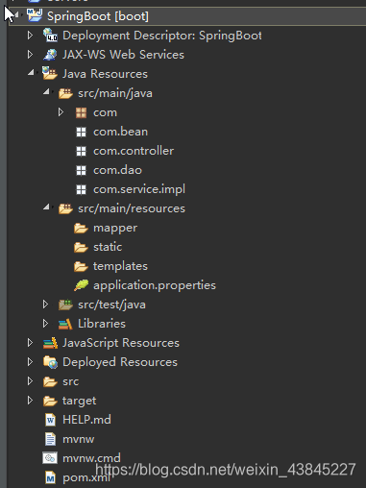This screenshot has width=366, height=488.
Task: Select the 'Libraries' label
Action: [x=102, y=324]
